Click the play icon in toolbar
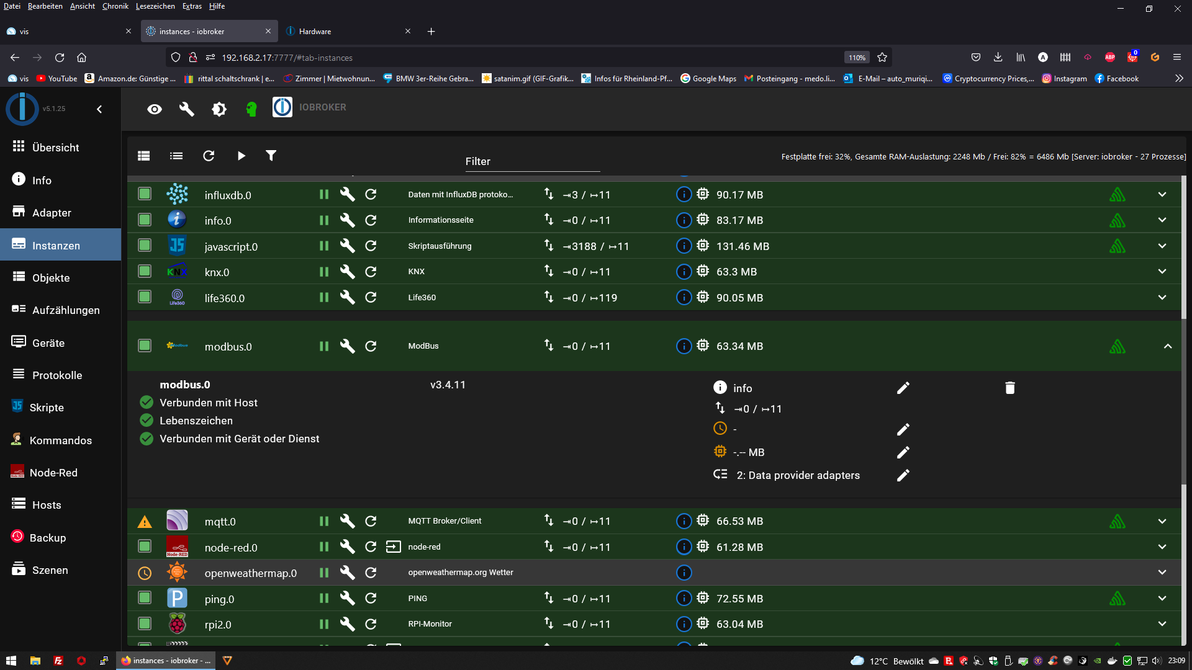The image size is (1192, 670). [x=241, y=156]
